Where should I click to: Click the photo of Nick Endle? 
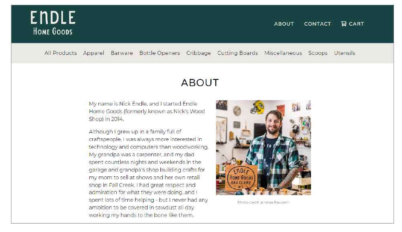[263, 148]
